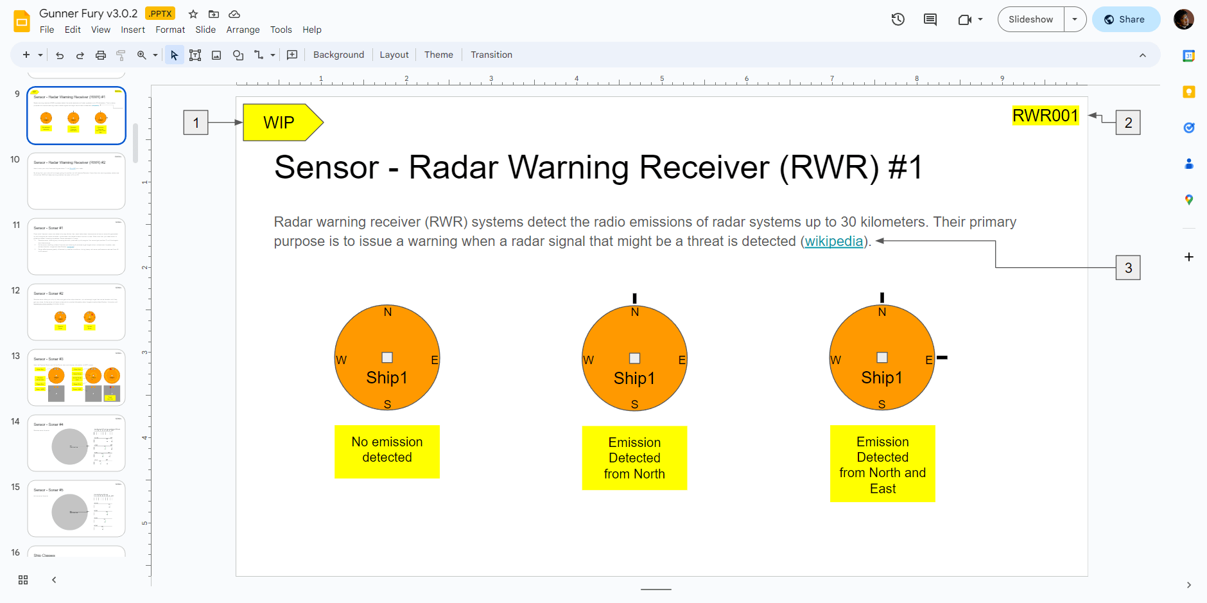This screenshot has width=1207, height=603.
Task: Open the File menu
Action: 47,30
